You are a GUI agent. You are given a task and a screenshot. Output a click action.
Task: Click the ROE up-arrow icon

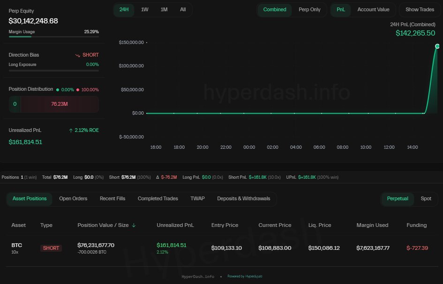[71, 130]
